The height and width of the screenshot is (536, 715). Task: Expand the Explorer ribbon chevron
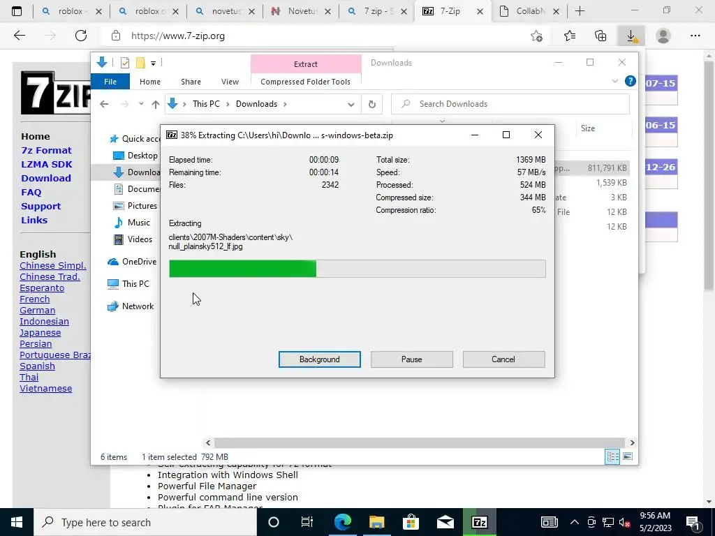[614, 81]
